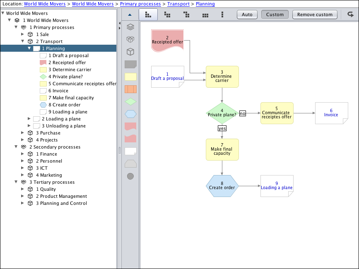
Task: Collapse the 3 Tertiary processes node
Action: pyautogui.click(x=16, y=182)
